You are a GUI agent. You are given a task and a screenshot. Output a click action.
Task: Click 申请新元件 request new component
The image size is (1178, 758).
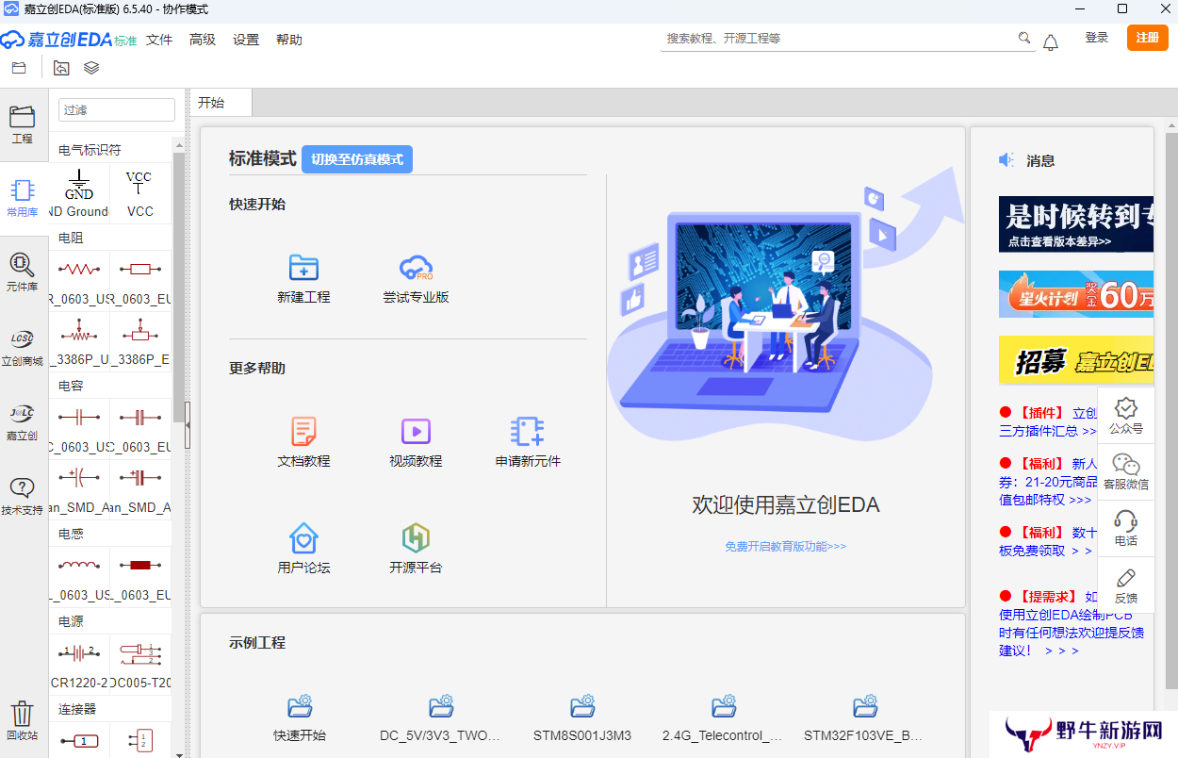pyautogui.click(x=528, y=442)
